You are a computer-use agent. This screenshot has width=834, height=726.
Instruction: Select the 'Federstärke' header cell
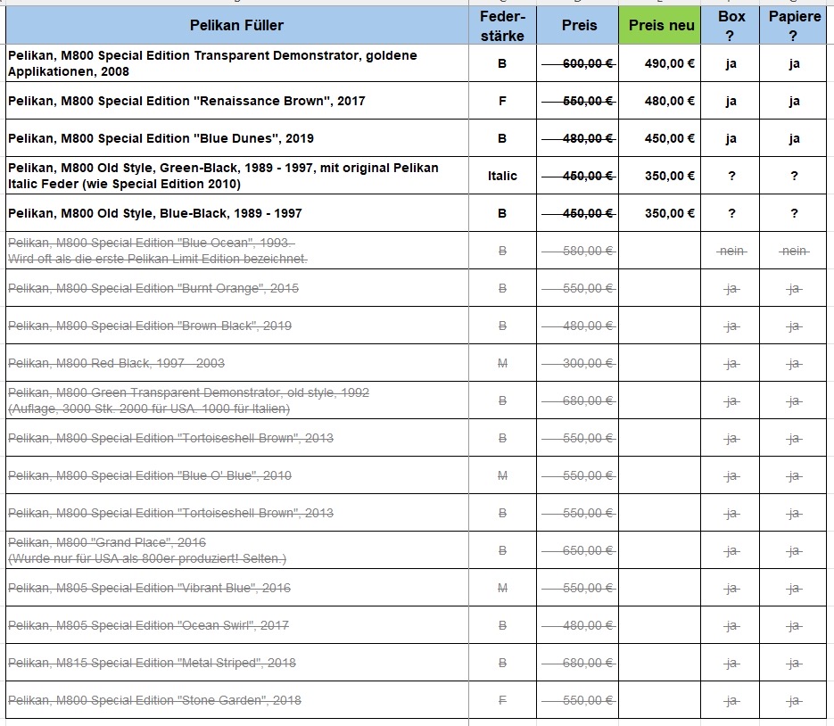(x=502, y=25)
